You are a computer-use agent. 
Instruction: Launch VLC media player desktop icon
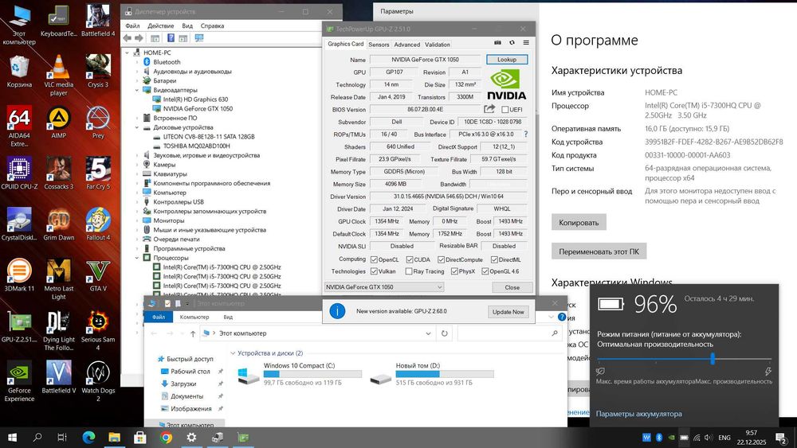click(58, 75)
